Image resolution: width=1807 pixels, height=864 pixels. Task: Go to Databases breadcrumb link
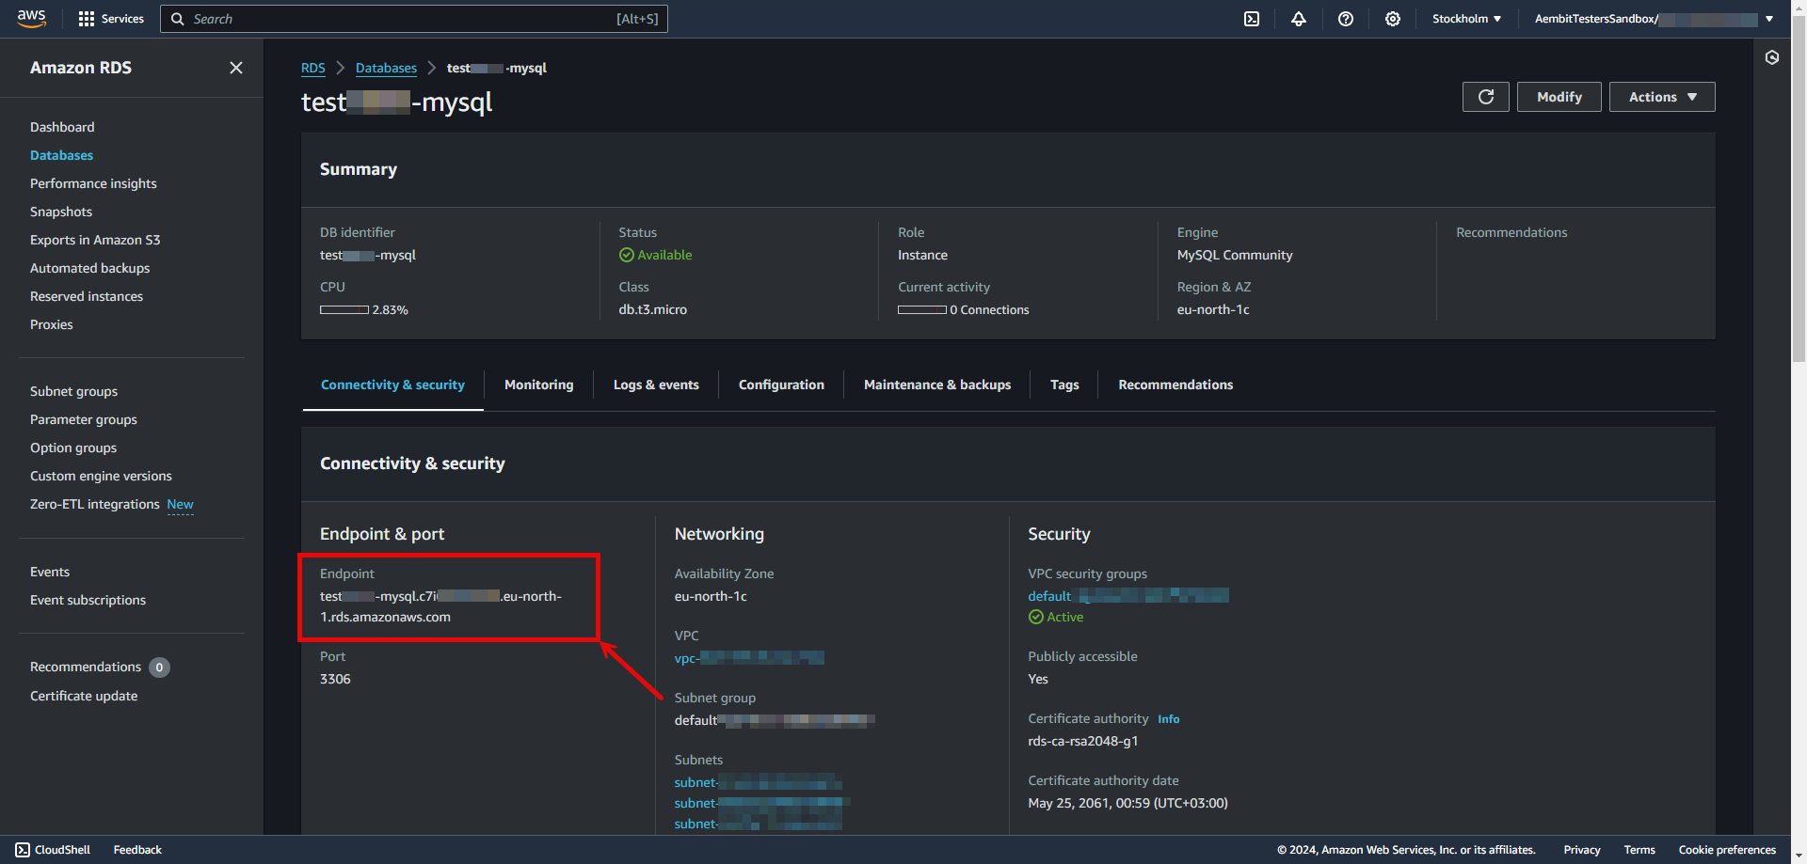click(386, 68)
